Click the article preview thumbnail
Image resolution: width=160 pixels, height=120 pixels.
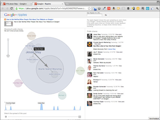(x=9, y=24)
